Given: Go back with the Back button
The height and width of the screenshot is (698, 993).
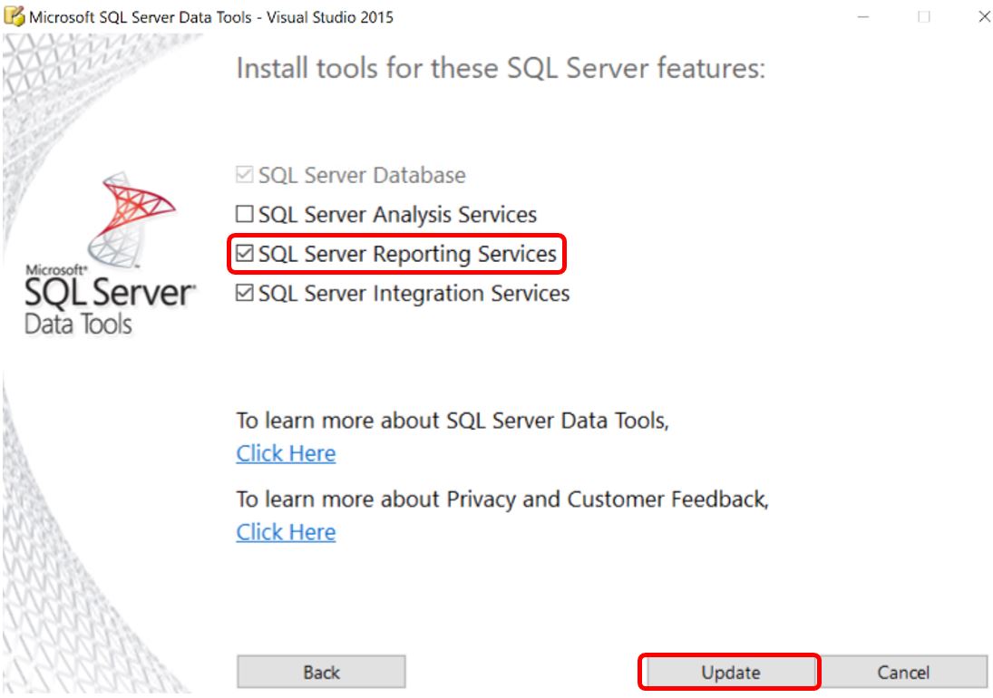Looking at the screenshot, I should 321,673.
